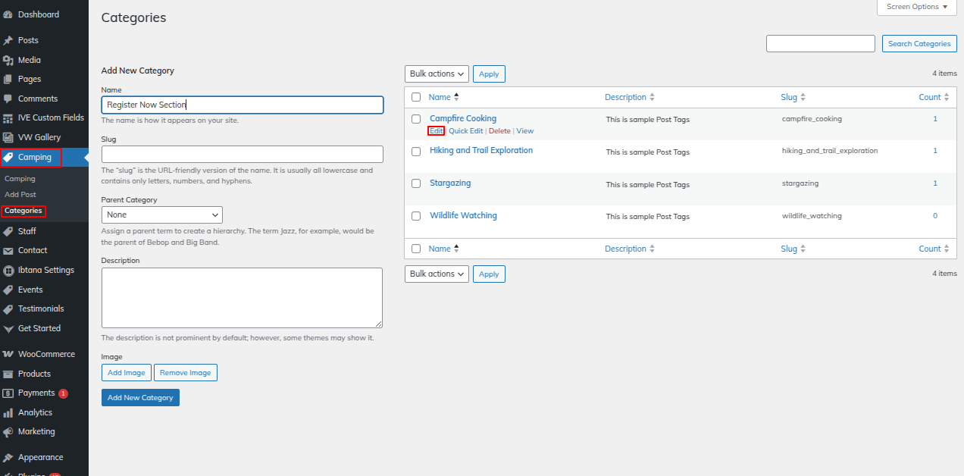The width and height of the screenshot is (964, 476).
Task: Toggle the select-all checkbox in table header
Action: click(x=415, y=97)
